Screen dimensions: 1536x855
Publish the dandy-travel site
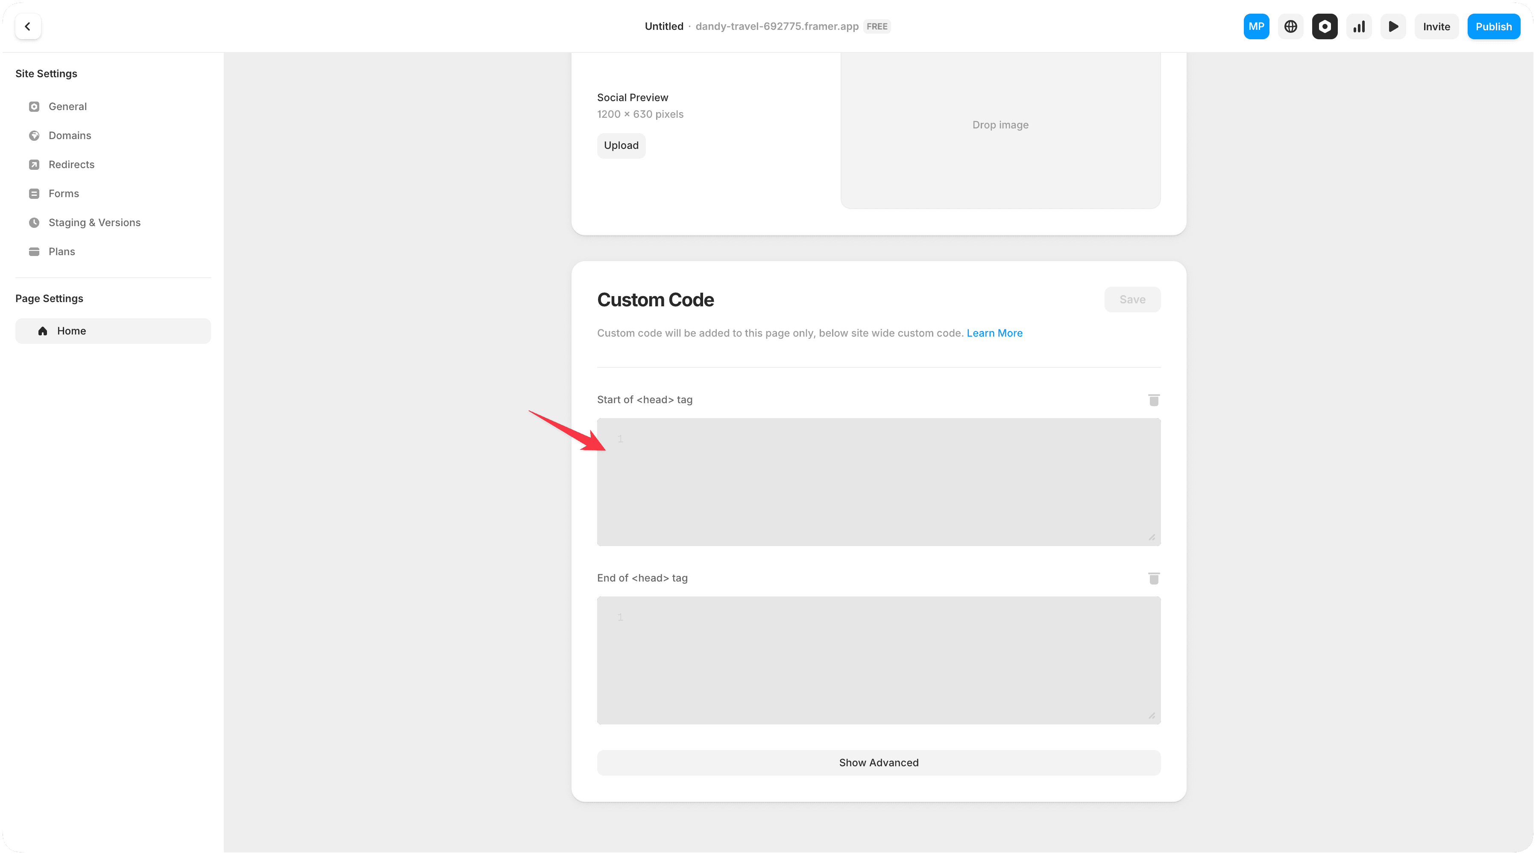(x=1494, y=26)
